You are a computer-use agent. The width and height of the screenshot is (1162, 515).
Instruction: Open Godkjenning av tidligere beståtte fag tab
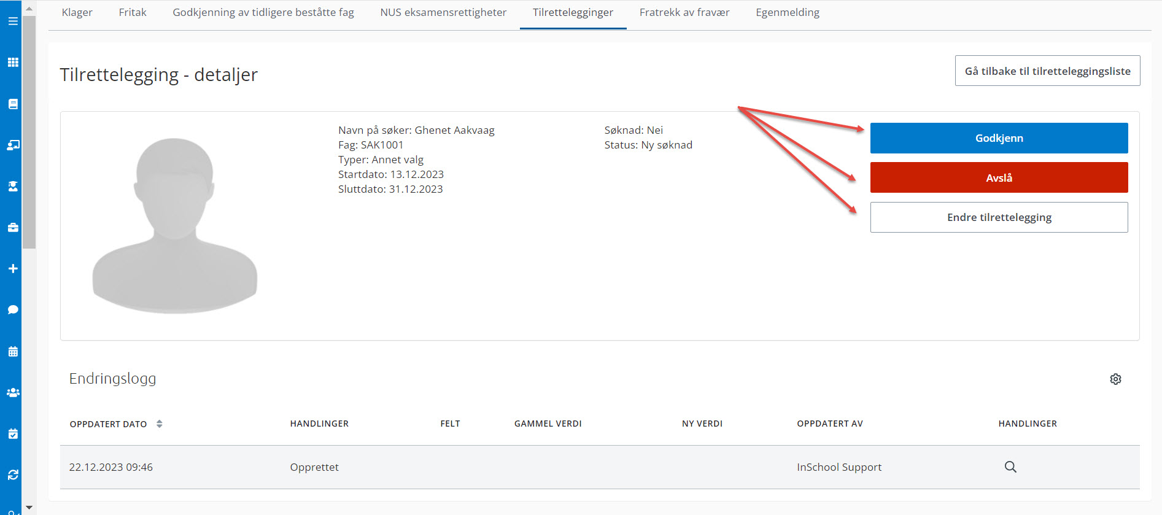coord(263,12)
